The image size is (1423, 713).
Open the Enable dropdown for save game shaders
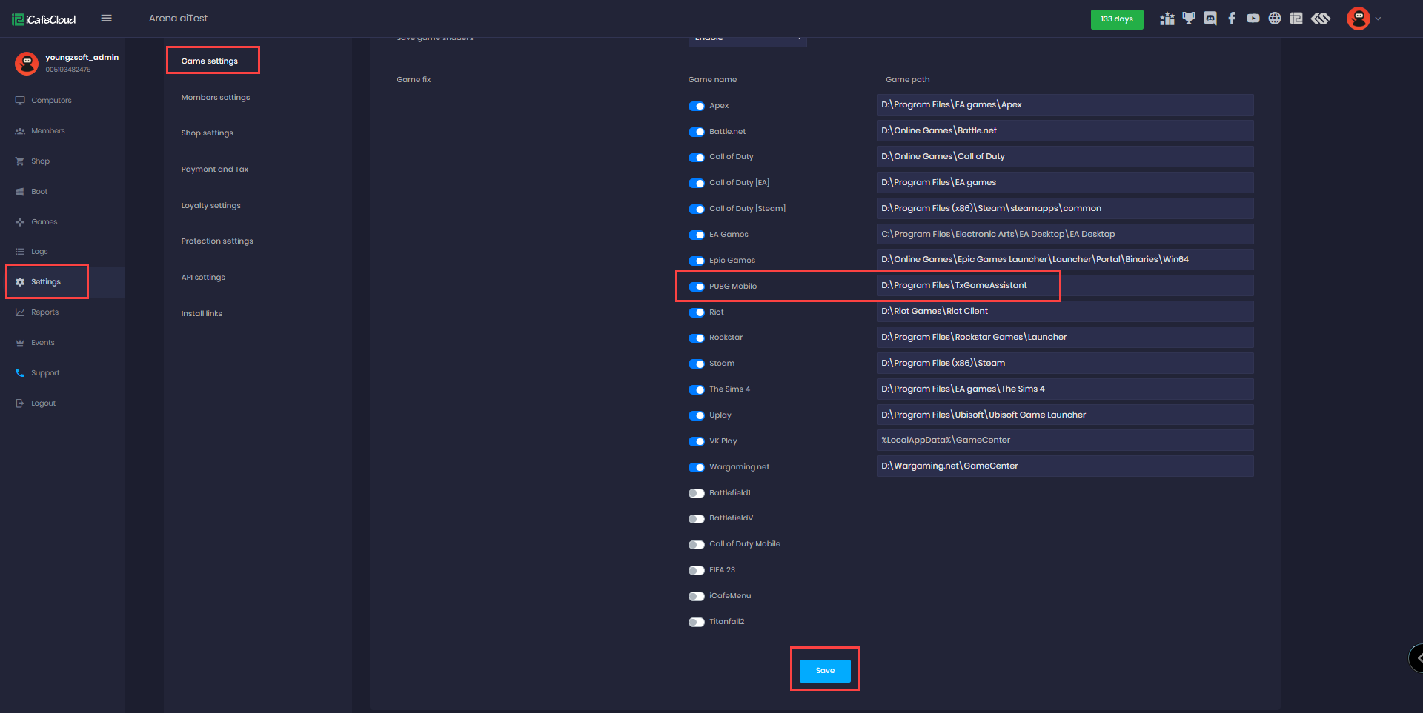click(x=746, y=37)
